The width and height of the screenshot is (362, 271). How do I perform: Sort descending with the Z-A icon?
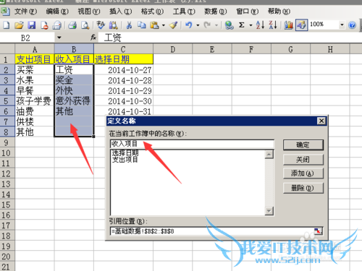pos(273,25)
